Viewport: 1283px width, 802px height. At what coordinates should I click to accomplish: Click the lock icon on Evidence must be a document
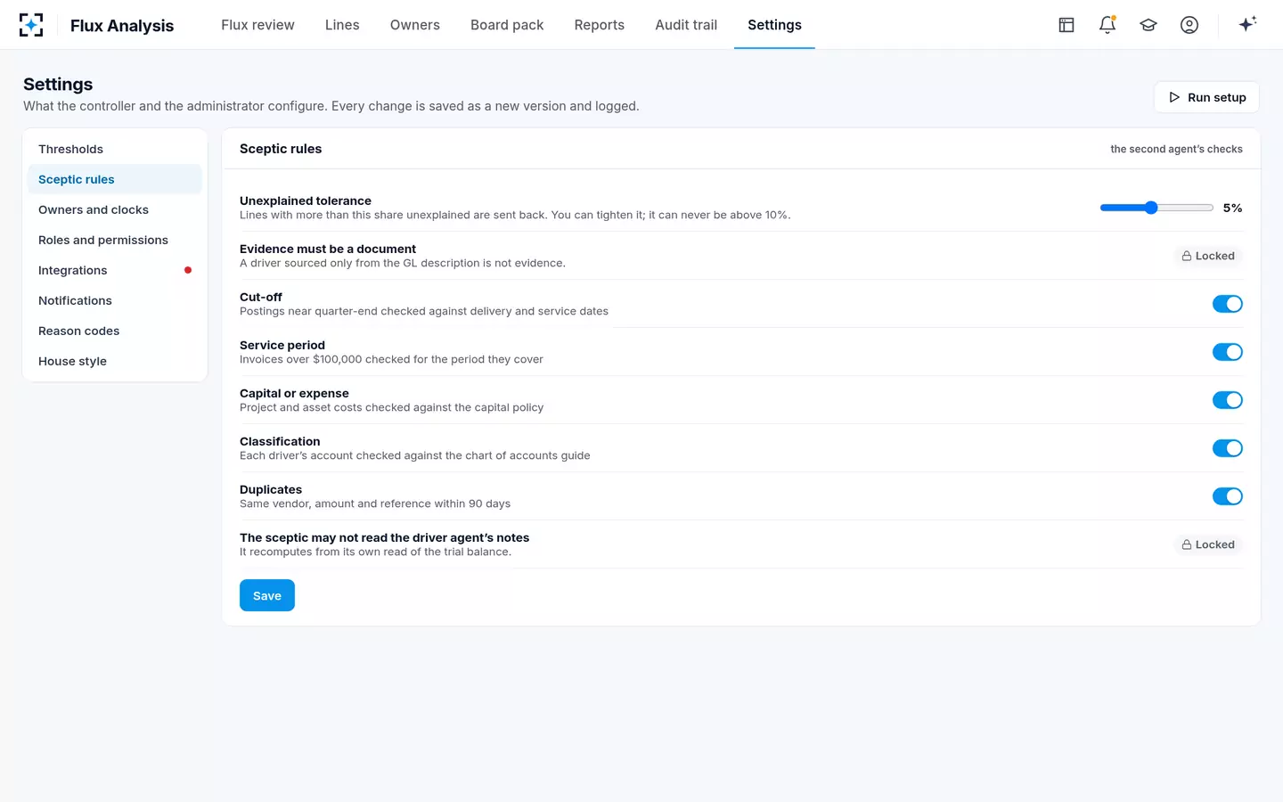1187,256
